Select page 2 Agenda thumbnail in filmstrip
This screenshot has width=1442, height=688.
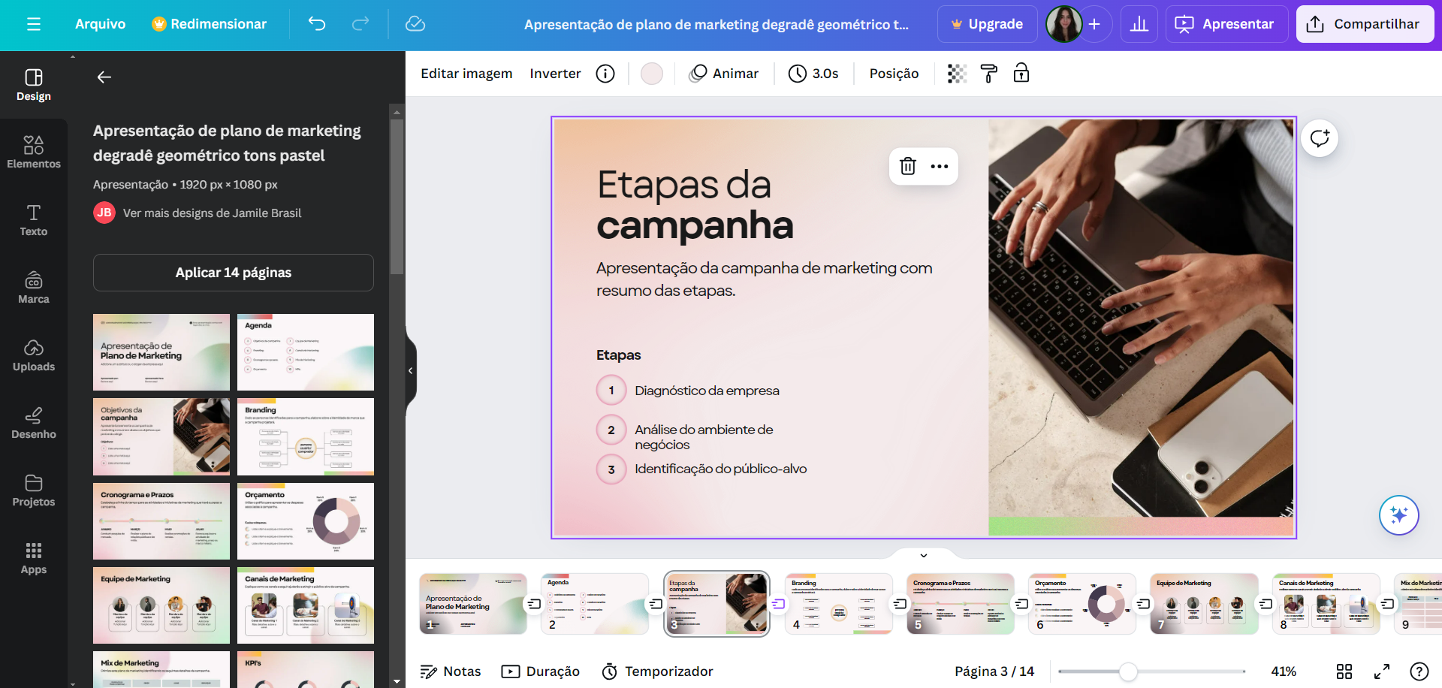coord(595,604)
